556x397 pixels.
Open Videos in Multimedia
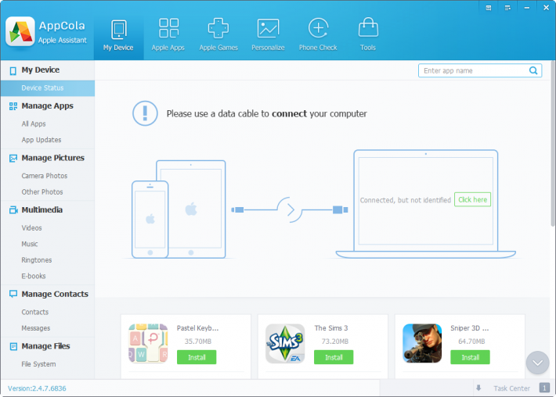click(x=31, y=228)
